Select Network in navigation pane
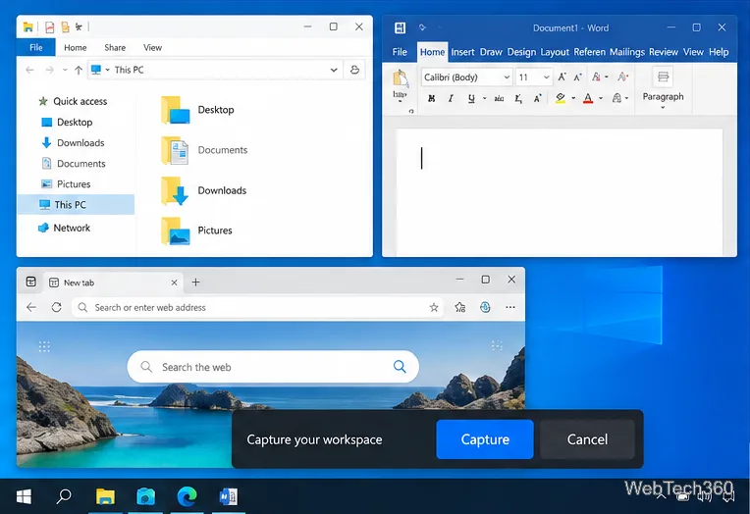The image size is (750, 514). (x=64, y=229)
